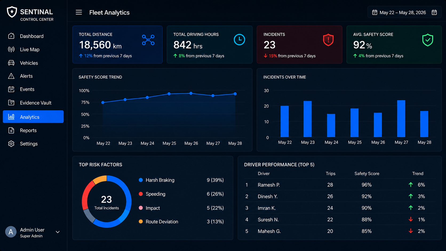Open the May 22 – May 28 date range
The image size is (446, 251).
coord(404,13)
